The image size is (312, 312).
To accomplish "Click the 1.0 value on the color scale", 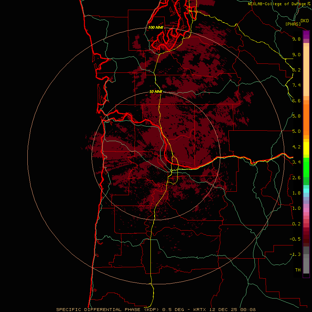I will click(x=296, y=208).
